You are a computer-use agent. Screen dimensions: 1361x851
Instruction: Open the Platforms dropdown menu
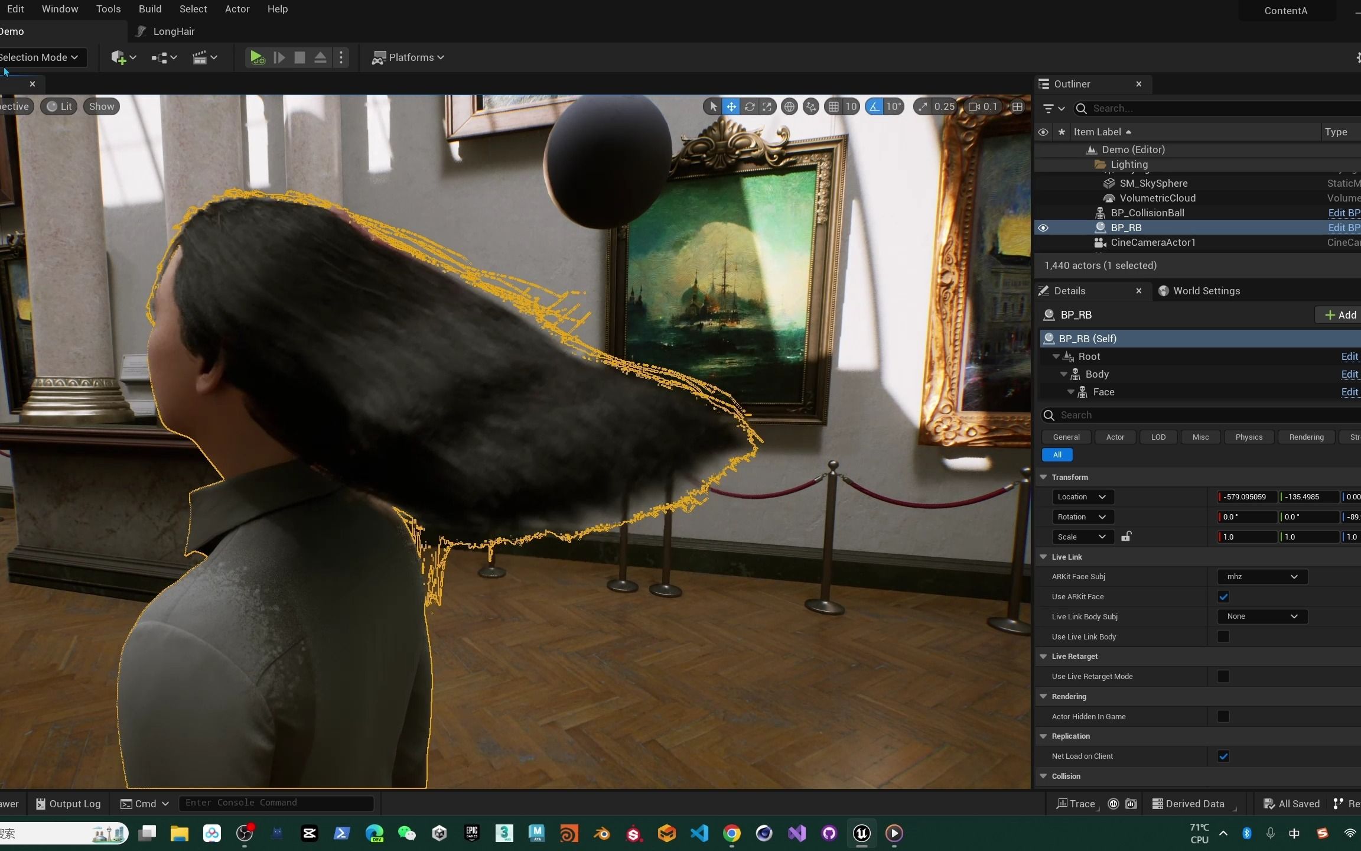408,57
